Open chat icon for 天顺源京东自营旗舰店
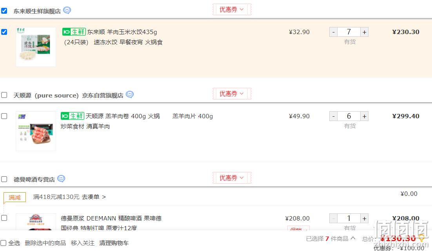 pyautogui.click(x=130, y=95)
